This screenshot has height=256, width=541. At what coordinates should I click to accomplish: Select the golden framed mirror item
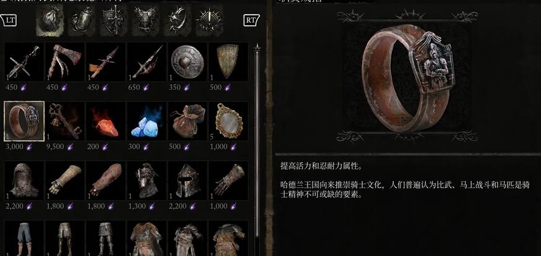pyautogui.click(x=228, y=121)
